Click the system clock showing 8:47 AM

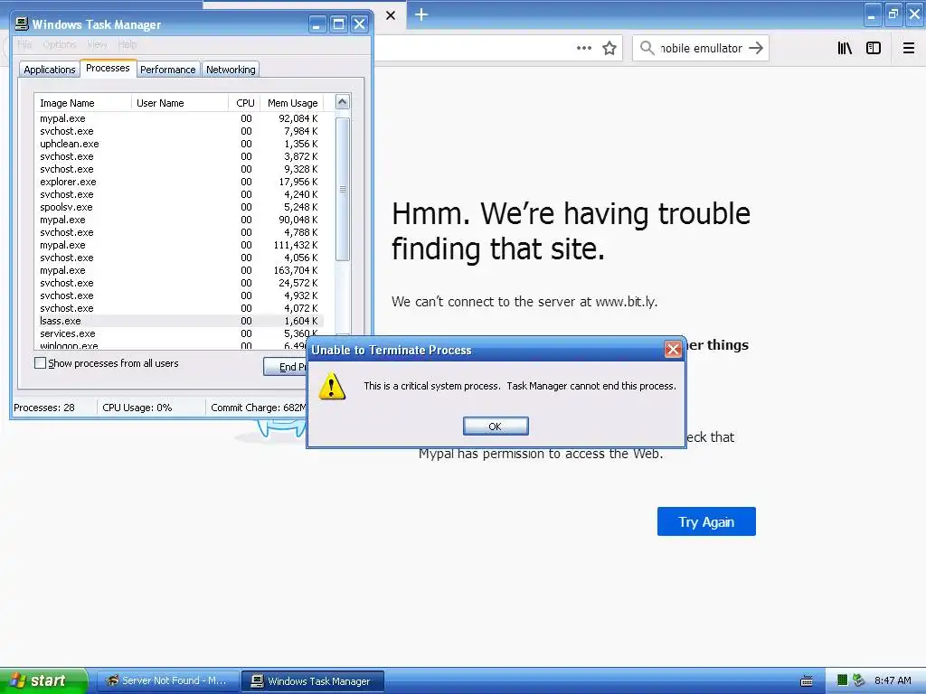(893, 680)
